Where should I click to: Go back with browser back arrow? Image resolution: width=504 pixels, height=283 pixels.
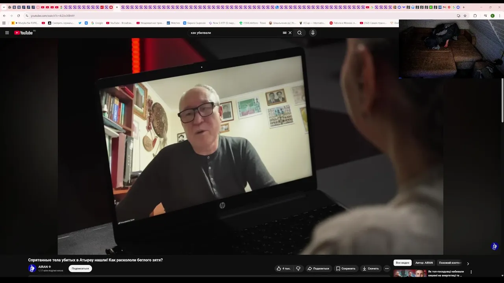click(x=4, y=16)
